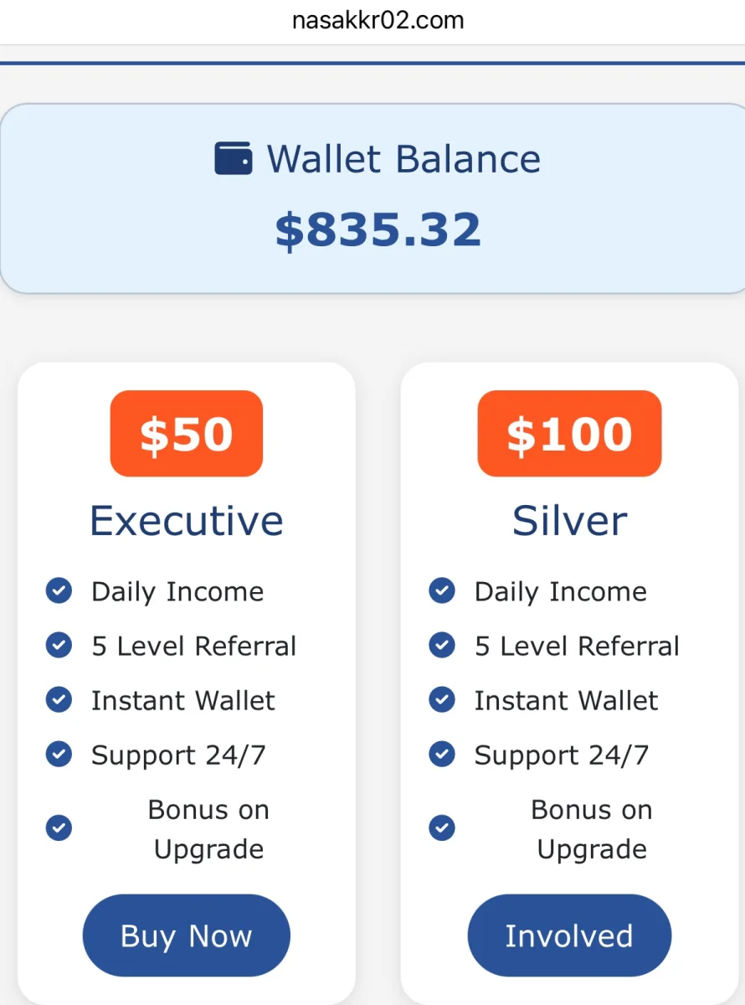Click the Instant Wallet checkmark in Silver plan
Screen dimensions: 745x1005
coord(442,699)
